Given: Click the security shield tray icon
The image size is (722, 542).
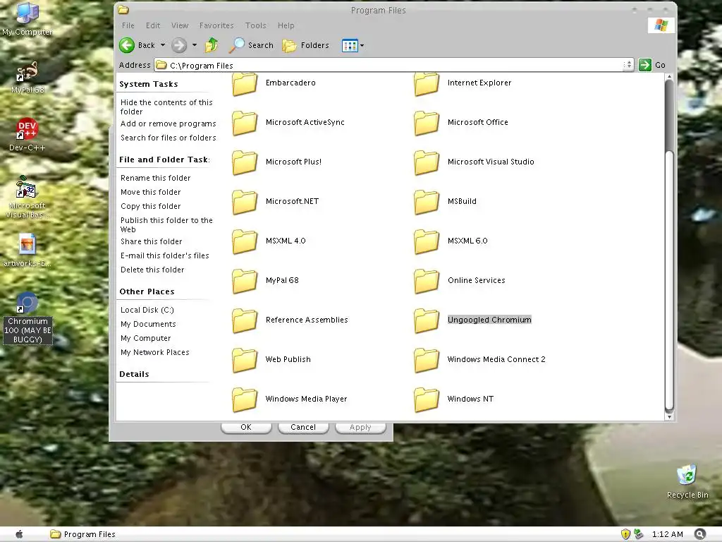Looking at the screenshot, I should tap(625, 534).
